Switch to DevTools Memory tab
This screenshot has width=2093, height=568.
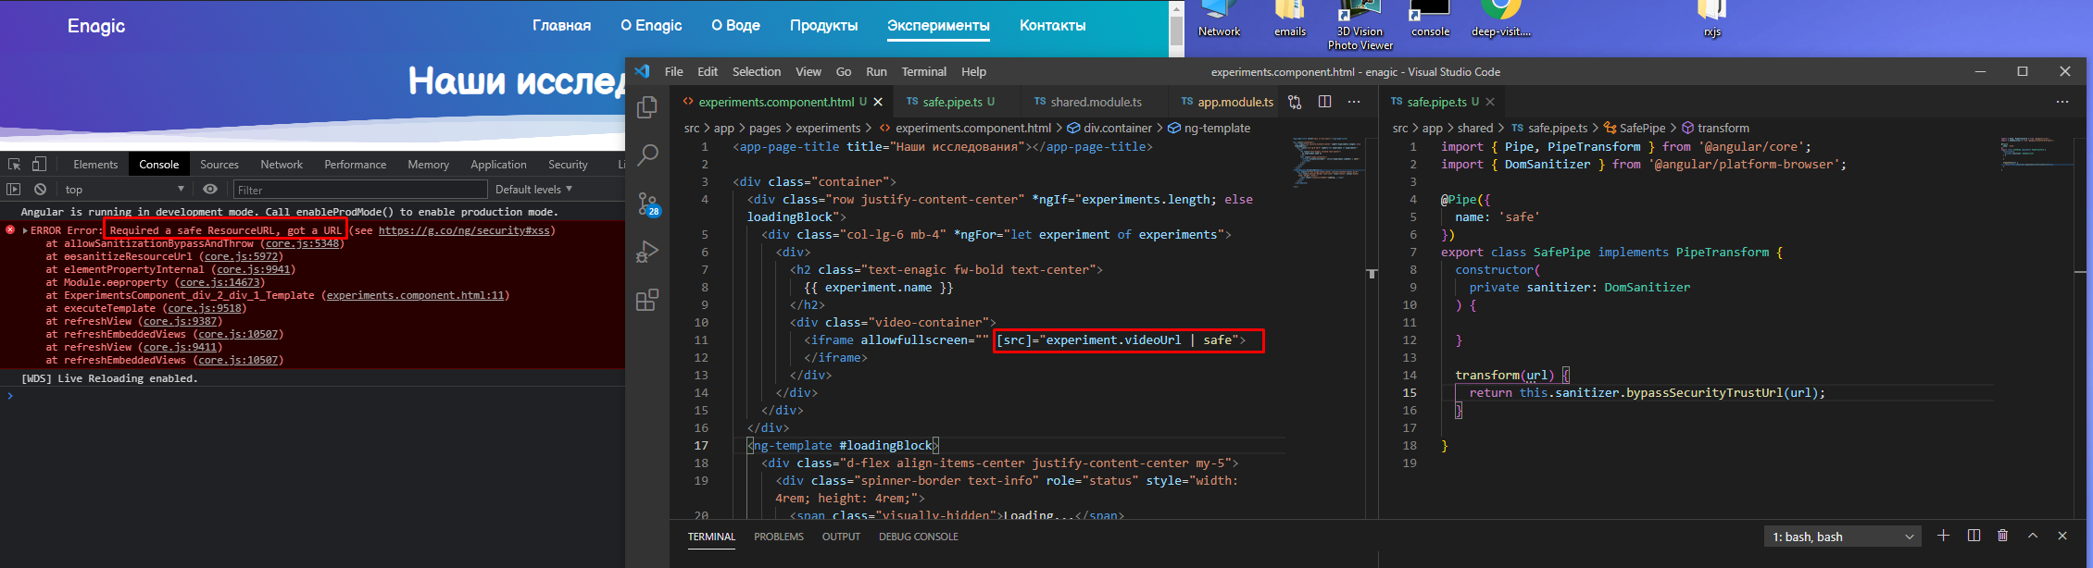click(x=428, y=164)
